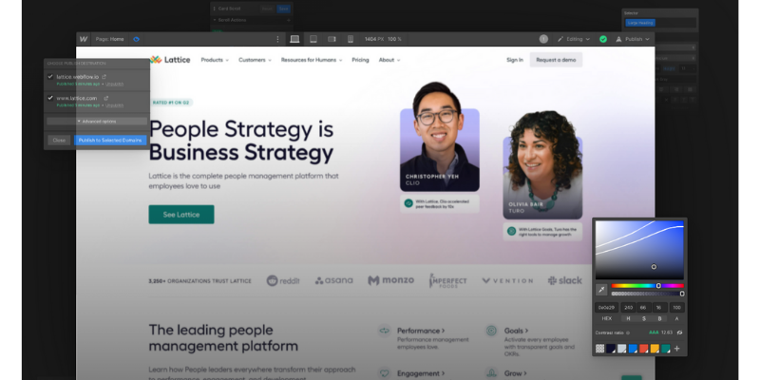The image size is (760, 380).
Task: Select the teal green color swatch
Action: (666, 349)
